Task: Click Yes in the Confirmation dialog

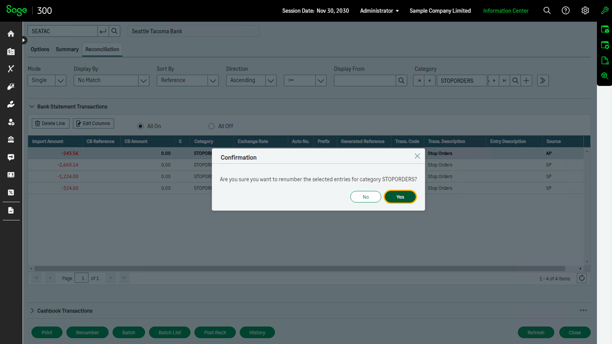Action: point(400,197)
